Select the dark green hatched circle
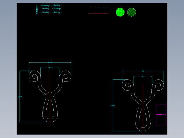The width and height of the screenshot is (184, 138). [132, 12]
